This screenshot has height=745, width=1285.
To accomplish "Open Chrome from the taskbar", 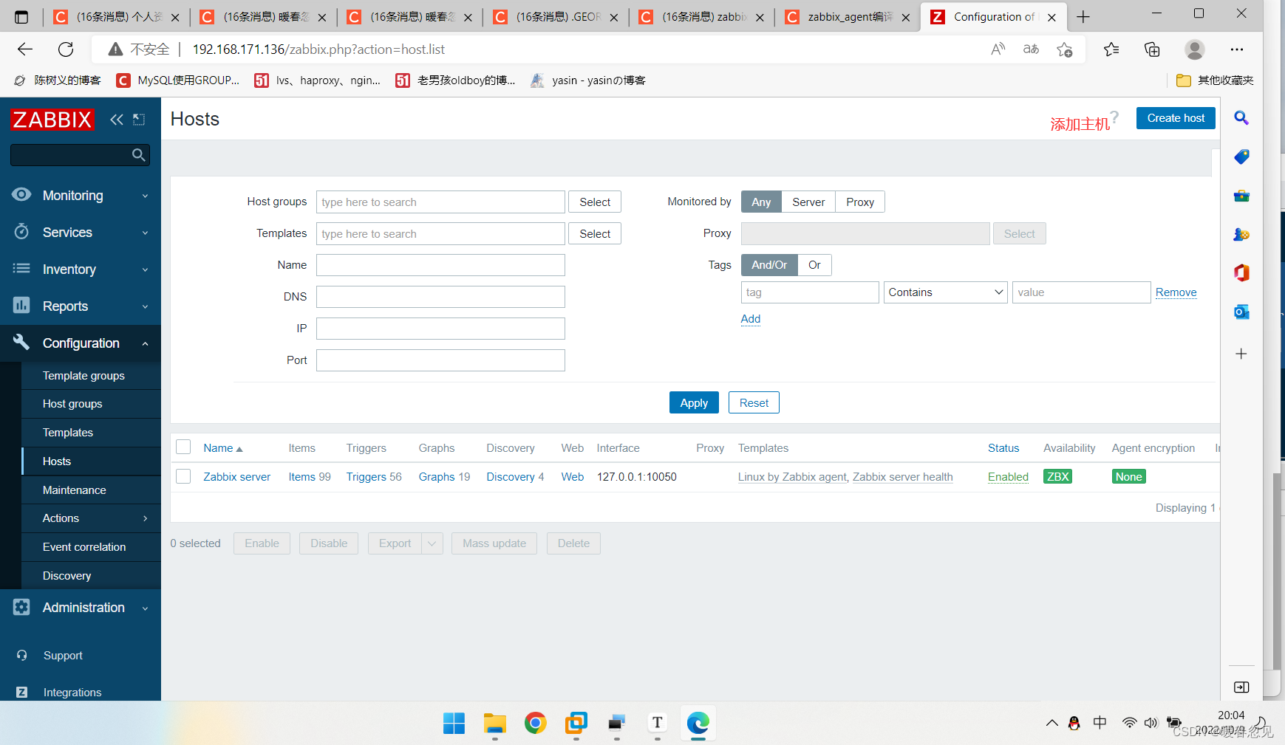I will point(535,723).
